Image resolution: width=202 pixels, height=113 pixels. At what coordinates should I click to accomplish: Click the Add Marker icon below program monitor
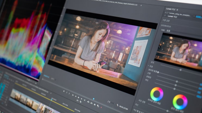pyautogui.click(x=64, y=91)
